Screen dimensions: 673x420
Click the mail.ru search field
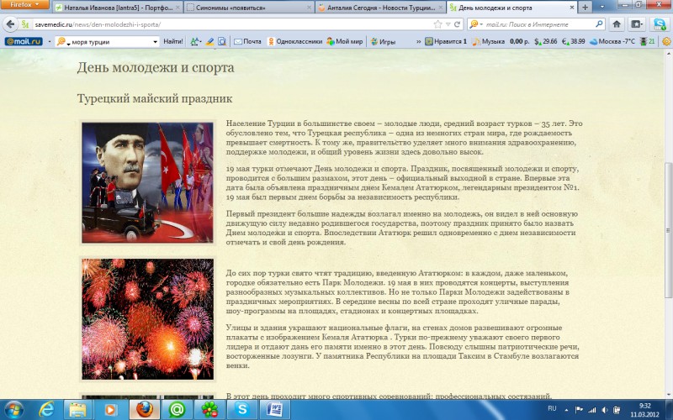pos(538,24)
